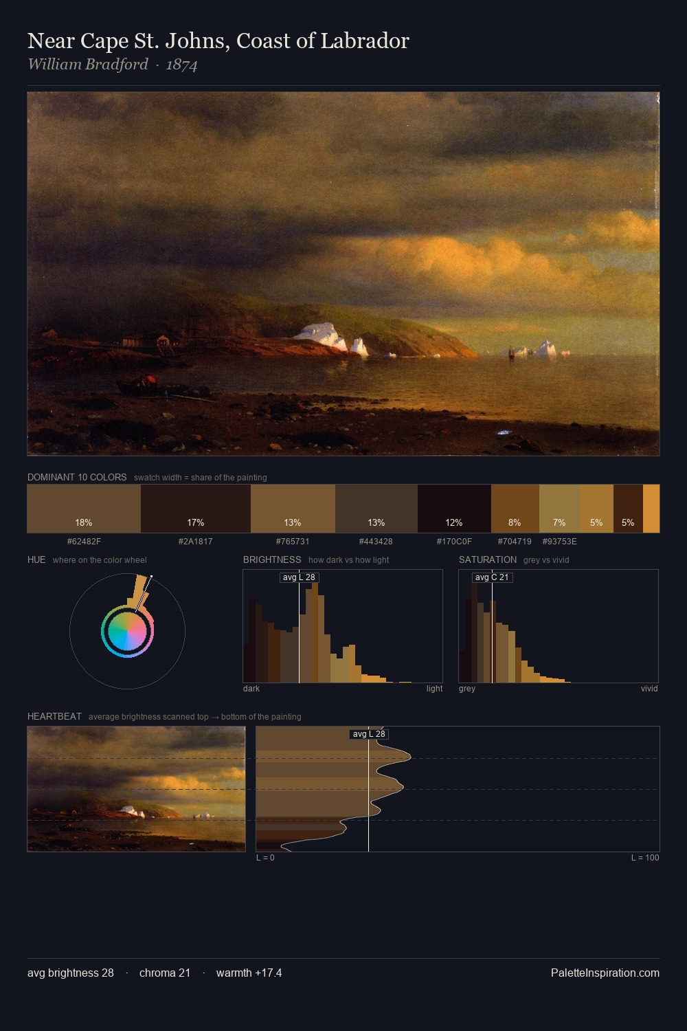687x1031 pixels.
Task: Click the hex label '#93753E'
Action: point(560,542)
